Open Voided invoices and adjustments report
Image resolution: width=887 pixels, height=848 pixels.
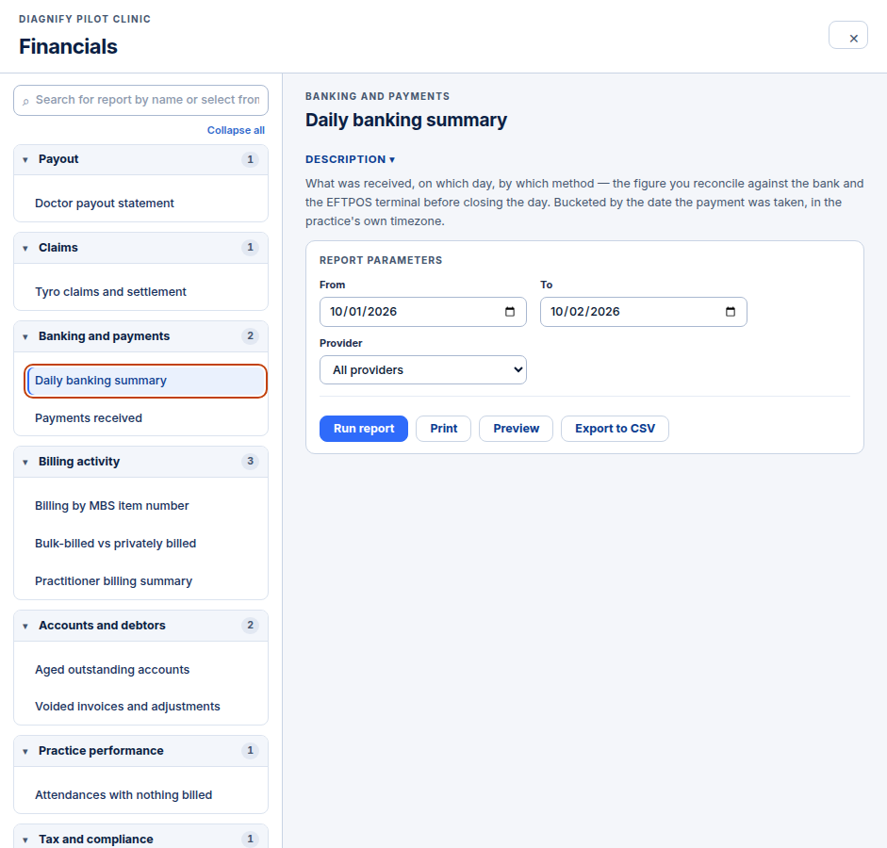coord(145,706)
